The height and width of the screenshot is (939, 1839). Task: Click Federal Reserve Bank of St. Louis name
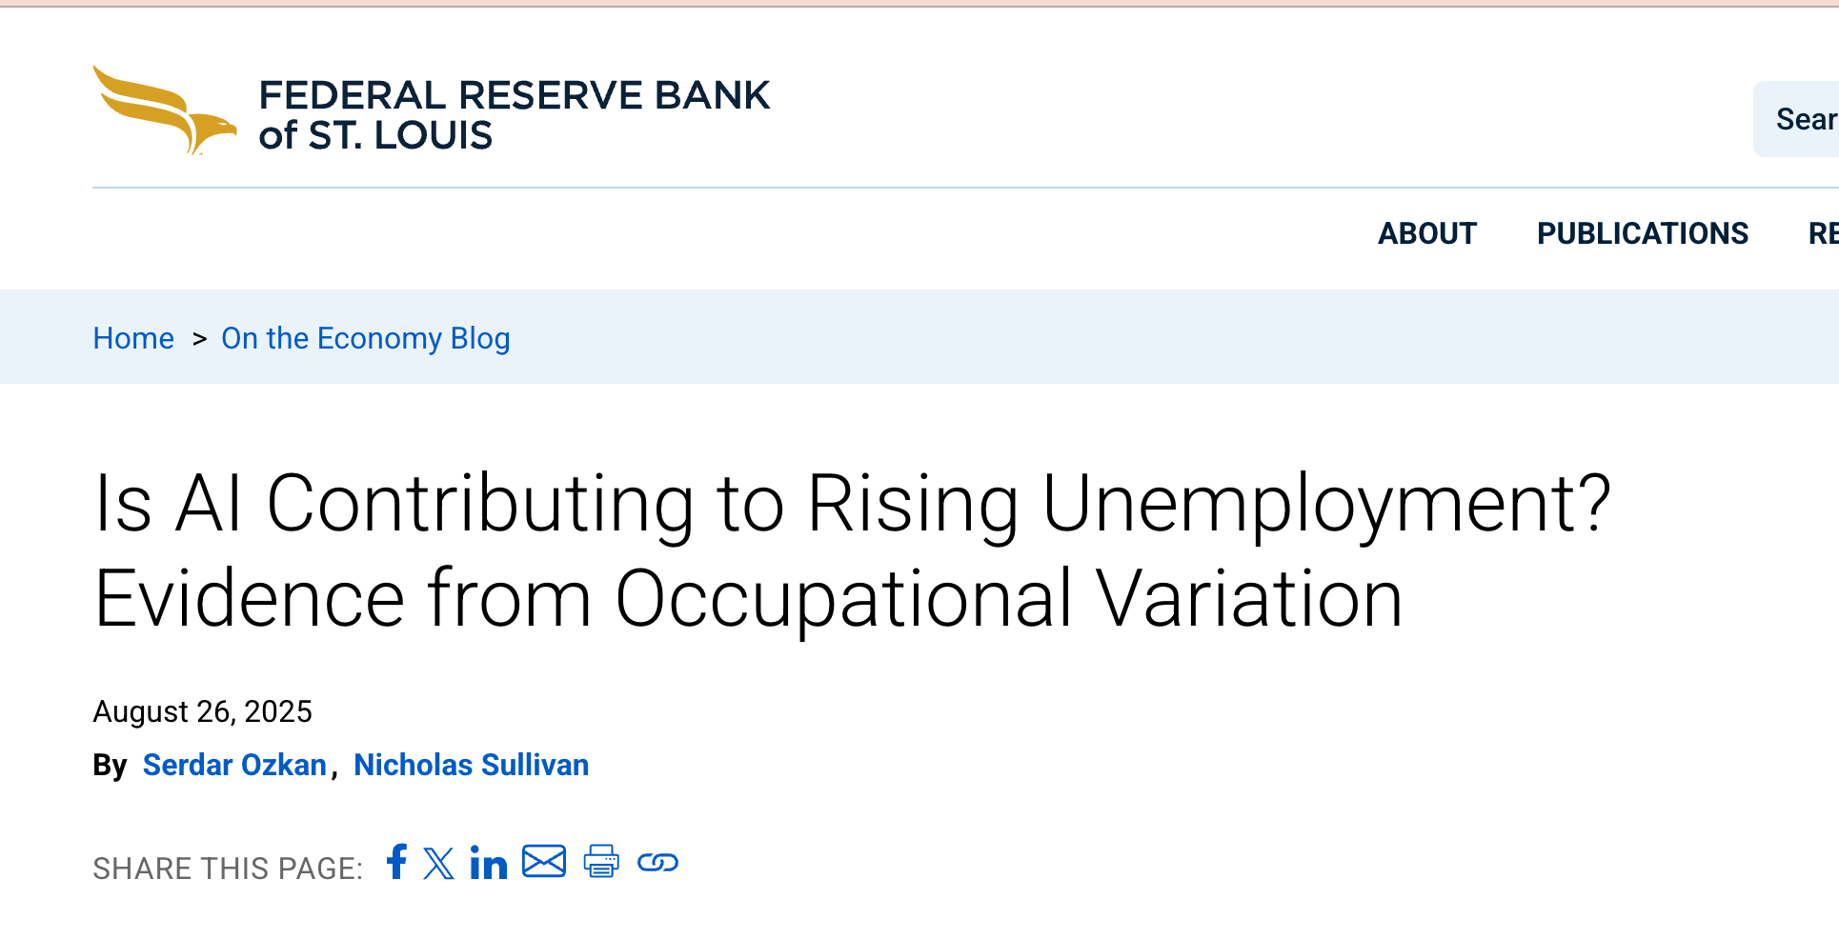click(514, 115)
